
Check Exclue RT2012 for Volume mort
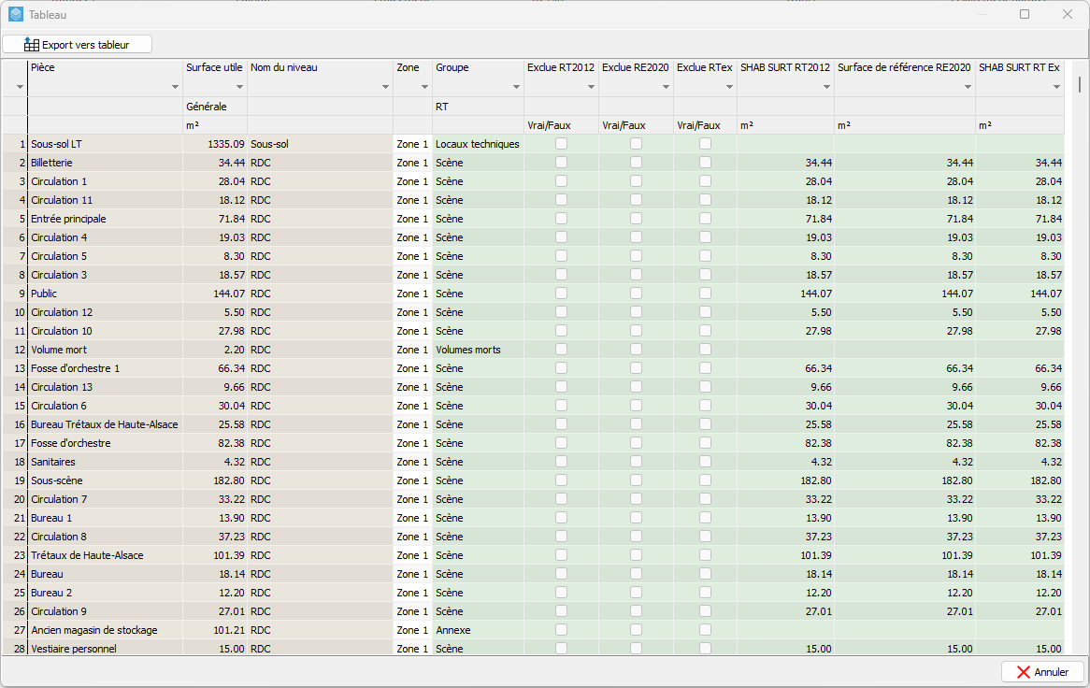coord(561,349)
